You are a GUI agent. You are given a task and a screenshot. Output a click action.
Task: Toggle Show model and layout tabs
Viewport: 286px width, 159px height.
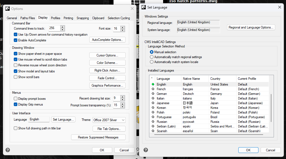click(15, 71)
